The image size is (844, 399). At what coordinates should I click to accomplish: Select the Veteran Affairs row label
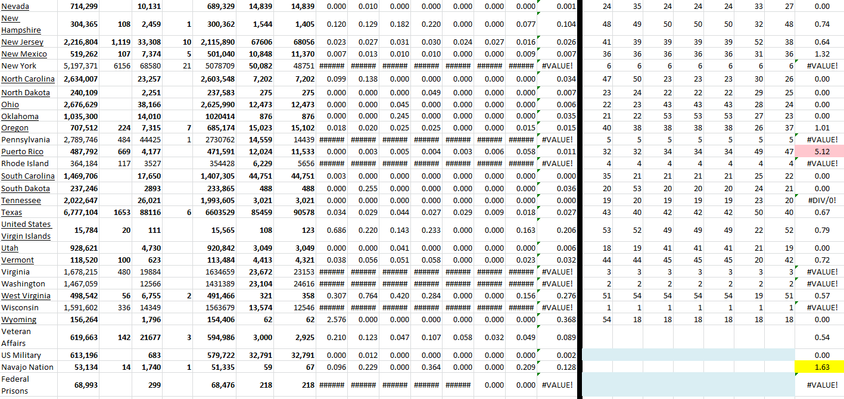coord(18,337)
